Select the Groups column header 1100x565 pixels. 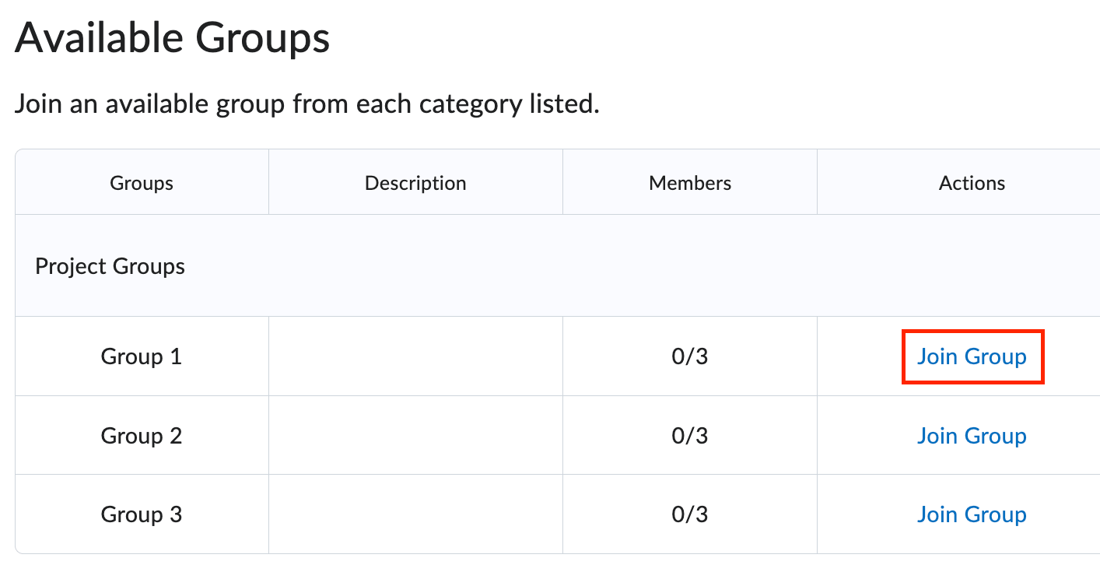click(x=141, y=182)
